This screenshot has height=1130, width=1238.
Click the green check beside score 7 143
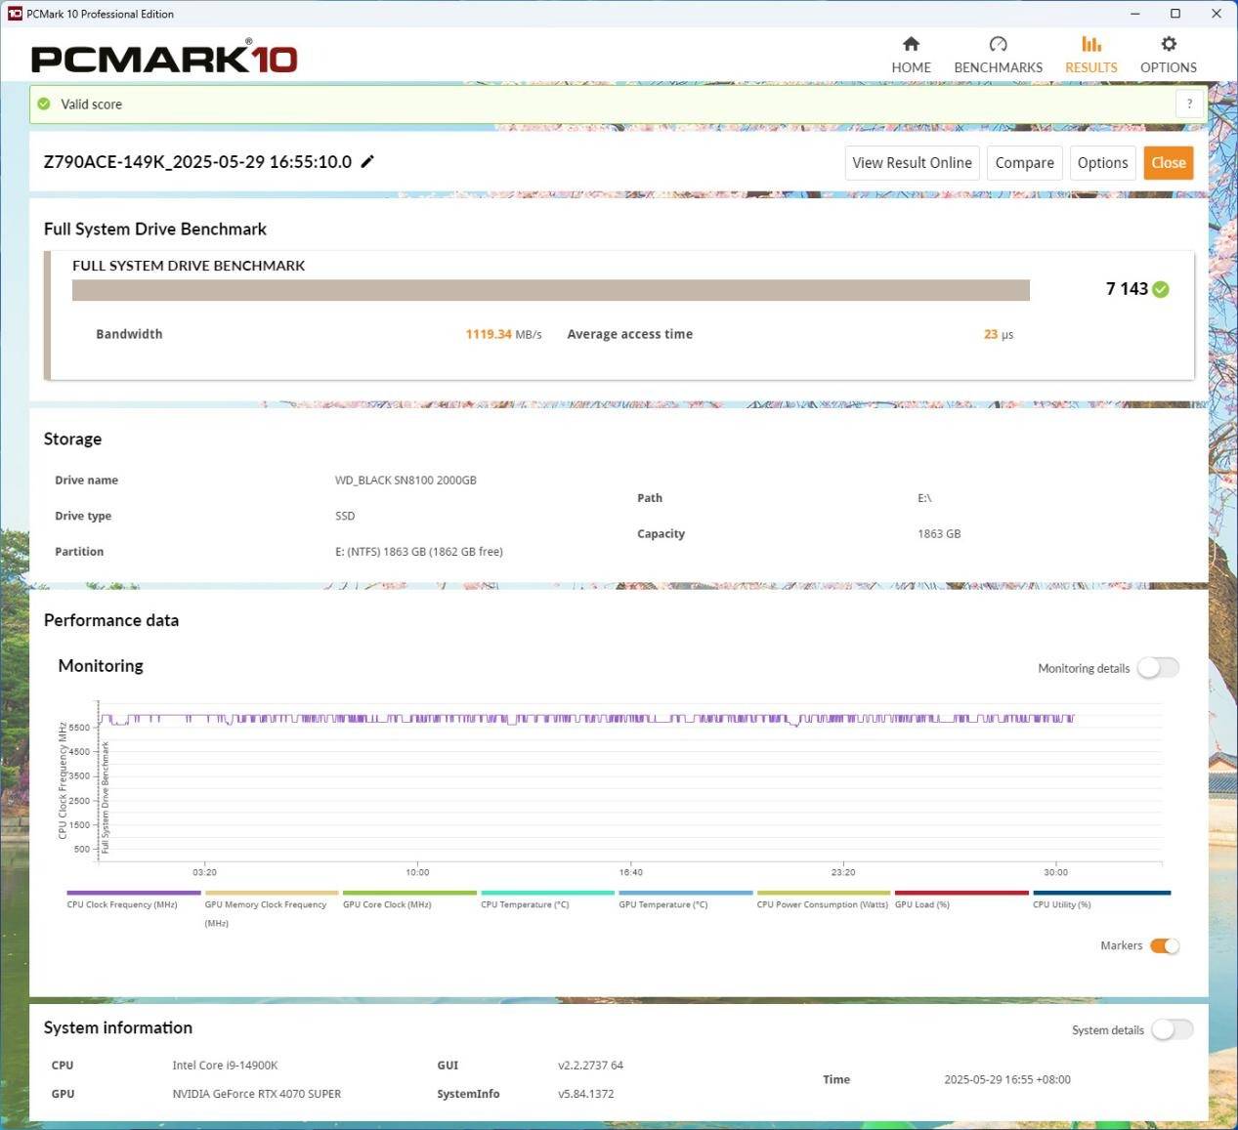(x=1161, y=289)
